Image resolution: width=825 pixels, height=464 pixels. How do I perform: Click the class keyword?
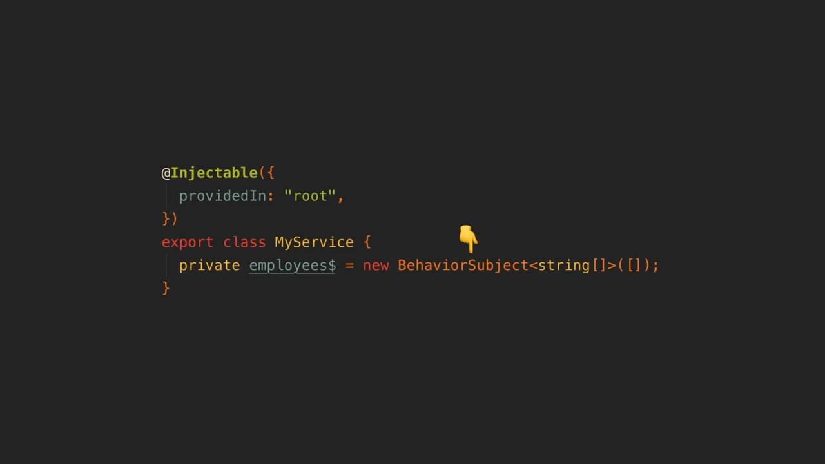pyautogui.click(x=244, y=242)
